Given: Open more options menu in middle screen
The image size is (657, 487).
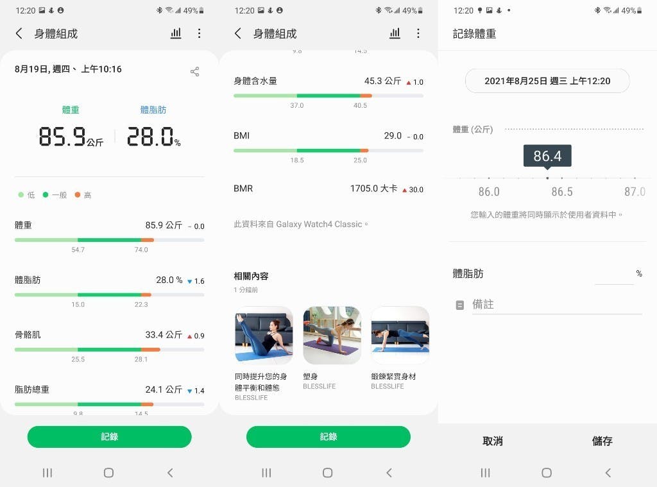Looking at the screenshot, I should point(418,33).
